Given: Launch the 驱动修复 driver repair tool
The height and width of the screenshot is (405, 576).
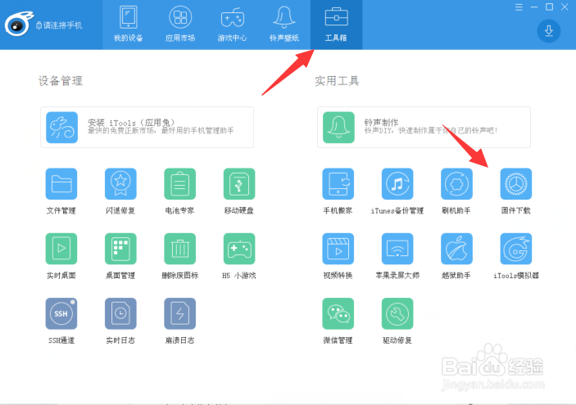Looking at the screenshot, I should (397, 313).
